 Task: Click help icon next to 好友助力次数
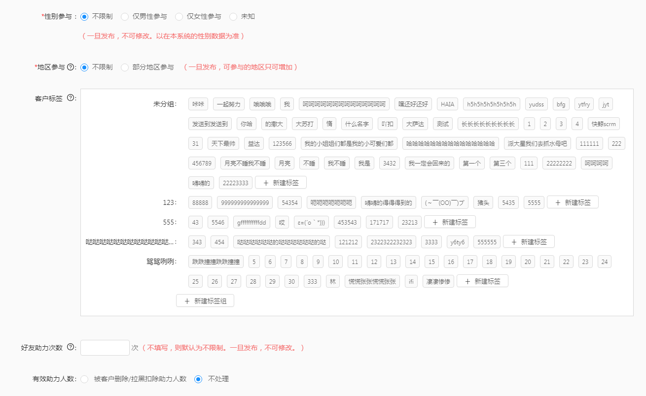pyautogui.click(x=70, y=347)
